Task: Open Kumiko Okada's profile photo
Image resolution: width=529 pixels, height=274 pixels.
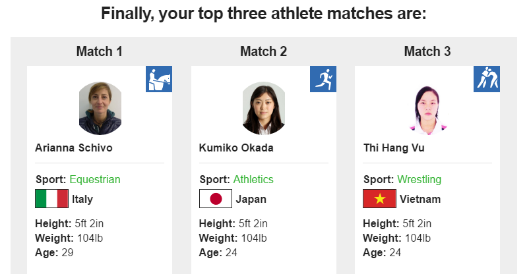Action: 264,109
